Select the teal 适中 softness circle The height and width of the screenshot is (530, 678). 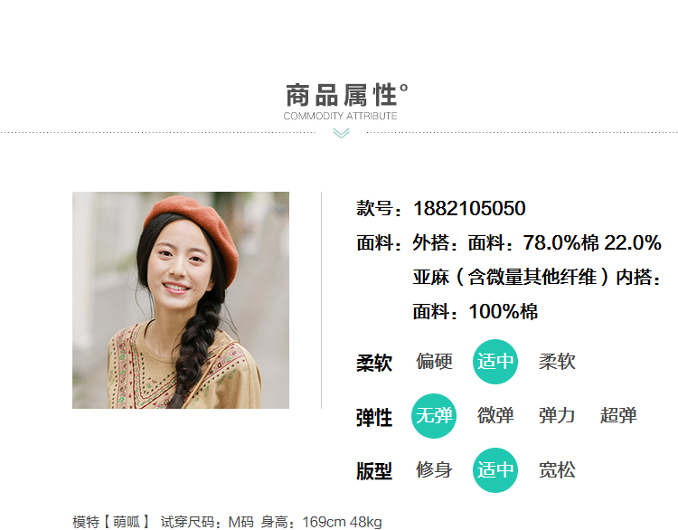click(495, 361)
